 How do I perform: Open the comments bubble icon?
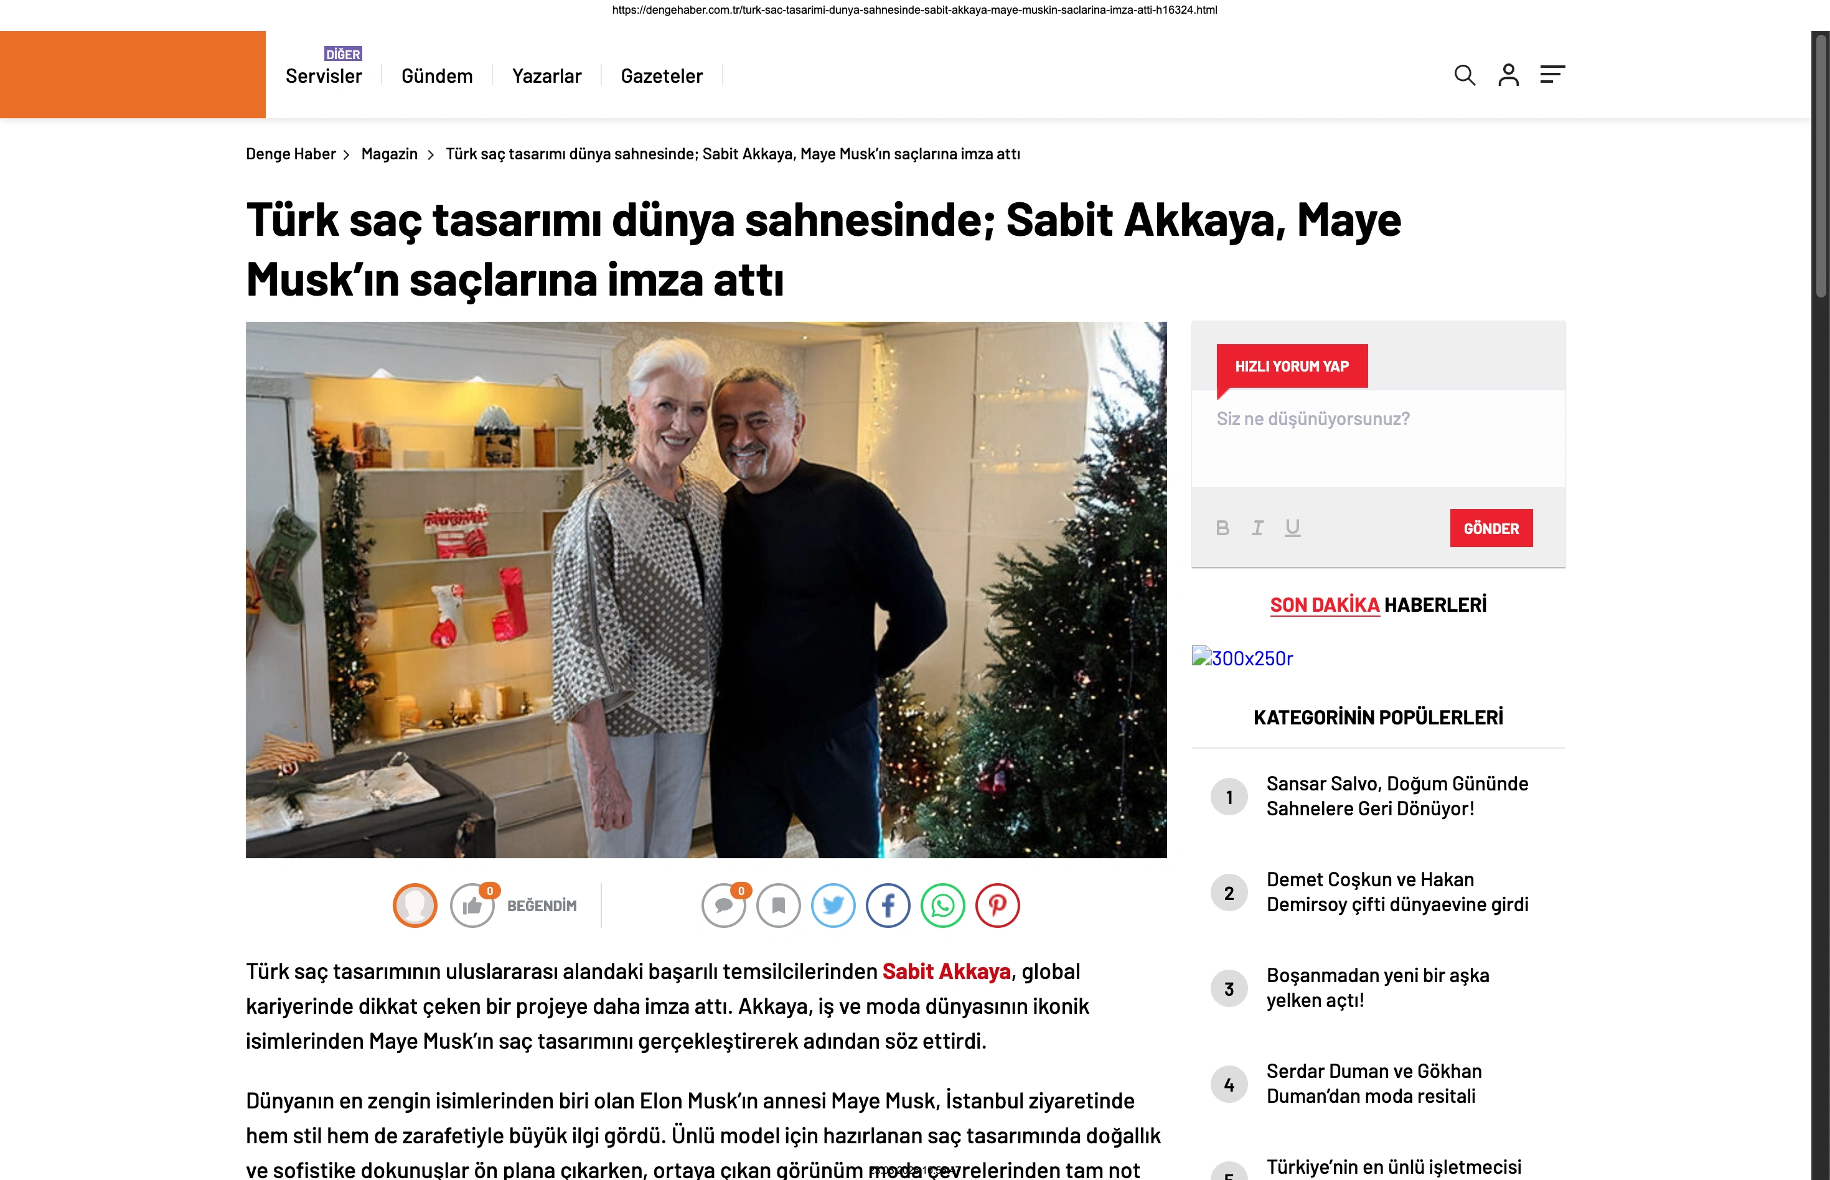pyautogui.click(x=723, y=906)
